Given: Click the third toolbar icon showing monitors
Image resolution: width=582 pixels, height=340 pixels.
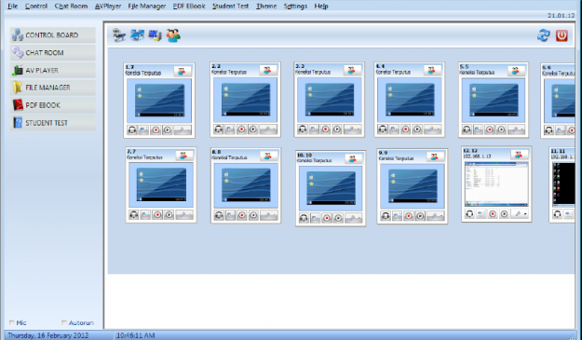Looking at the screenshot, I should point(155,35).
